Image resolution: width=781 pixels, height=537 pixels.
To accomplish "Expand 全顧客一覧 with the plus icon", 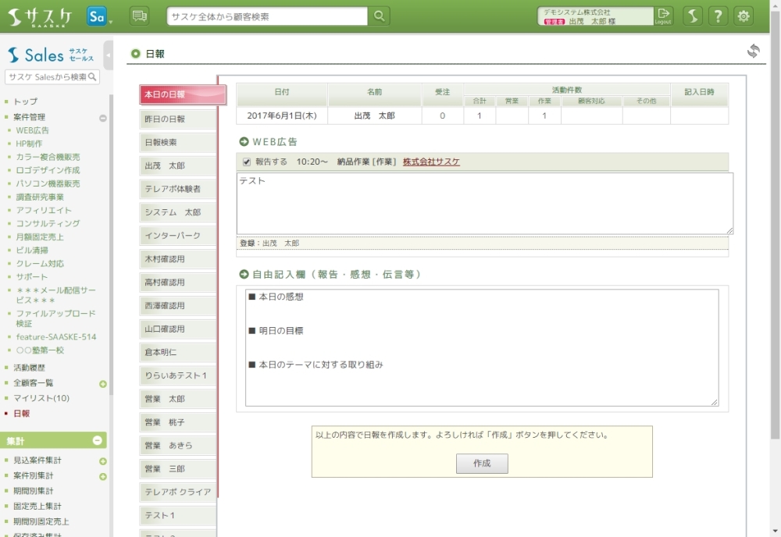I will pyautogui.click(x=102, y=384).
